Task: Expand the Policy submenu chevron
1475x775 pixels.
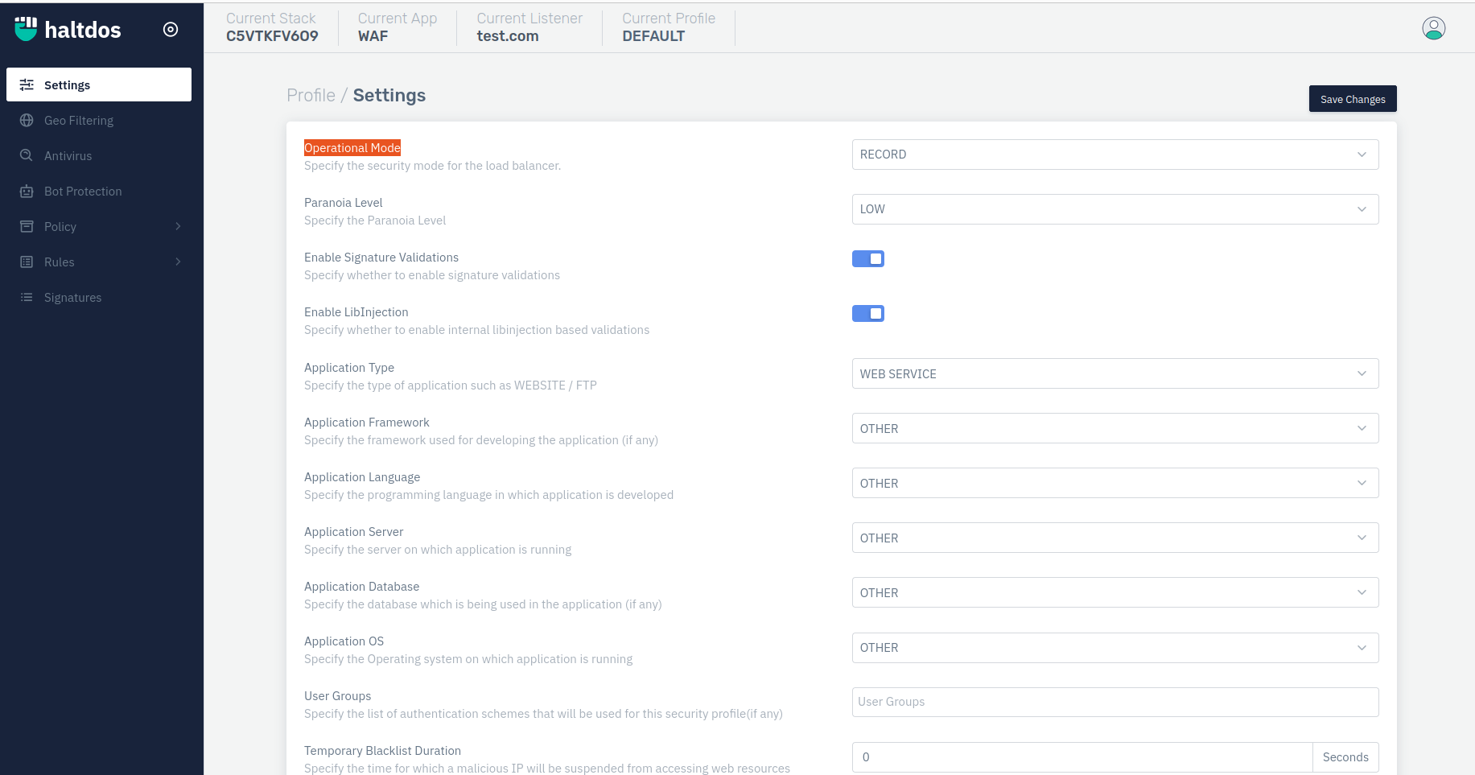Action: tap(178, 226)
